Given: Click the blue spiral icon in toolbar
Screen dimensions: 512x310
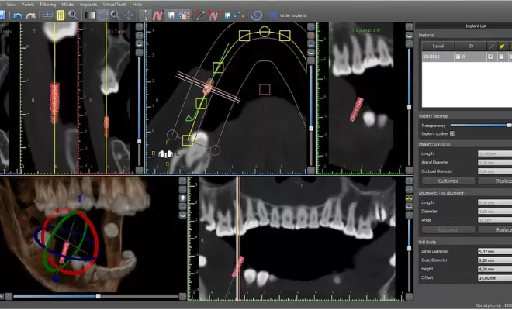Looking at the screenshot, I should pos(258,15).
